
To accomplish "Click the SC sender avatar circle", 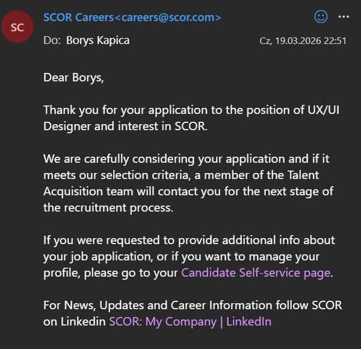I will coord(17,27).
